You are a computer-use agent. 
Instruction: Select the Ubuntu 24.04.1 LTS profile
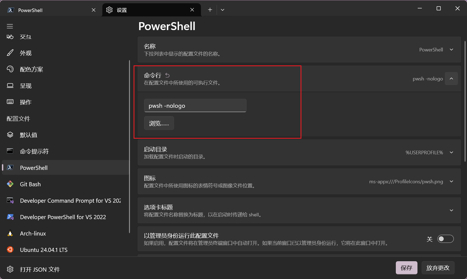pos(65,250)
